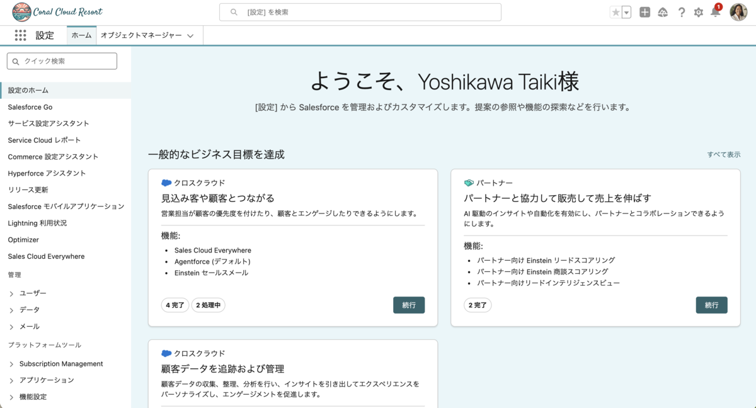The height and width of the screenshot is (408, 756).
Task: Click the 見込み客や顧客とつながる card title
Action: [x=218, y=198]
